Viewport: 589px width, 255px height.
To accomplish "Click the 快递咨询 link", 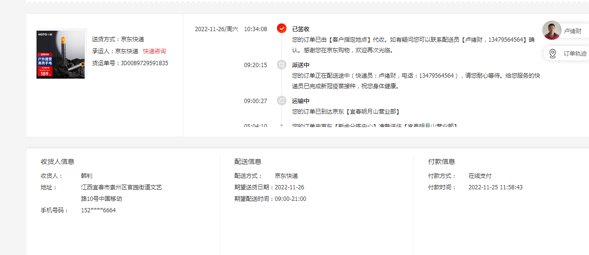I will pyautogui.click(x=155, y=51).
